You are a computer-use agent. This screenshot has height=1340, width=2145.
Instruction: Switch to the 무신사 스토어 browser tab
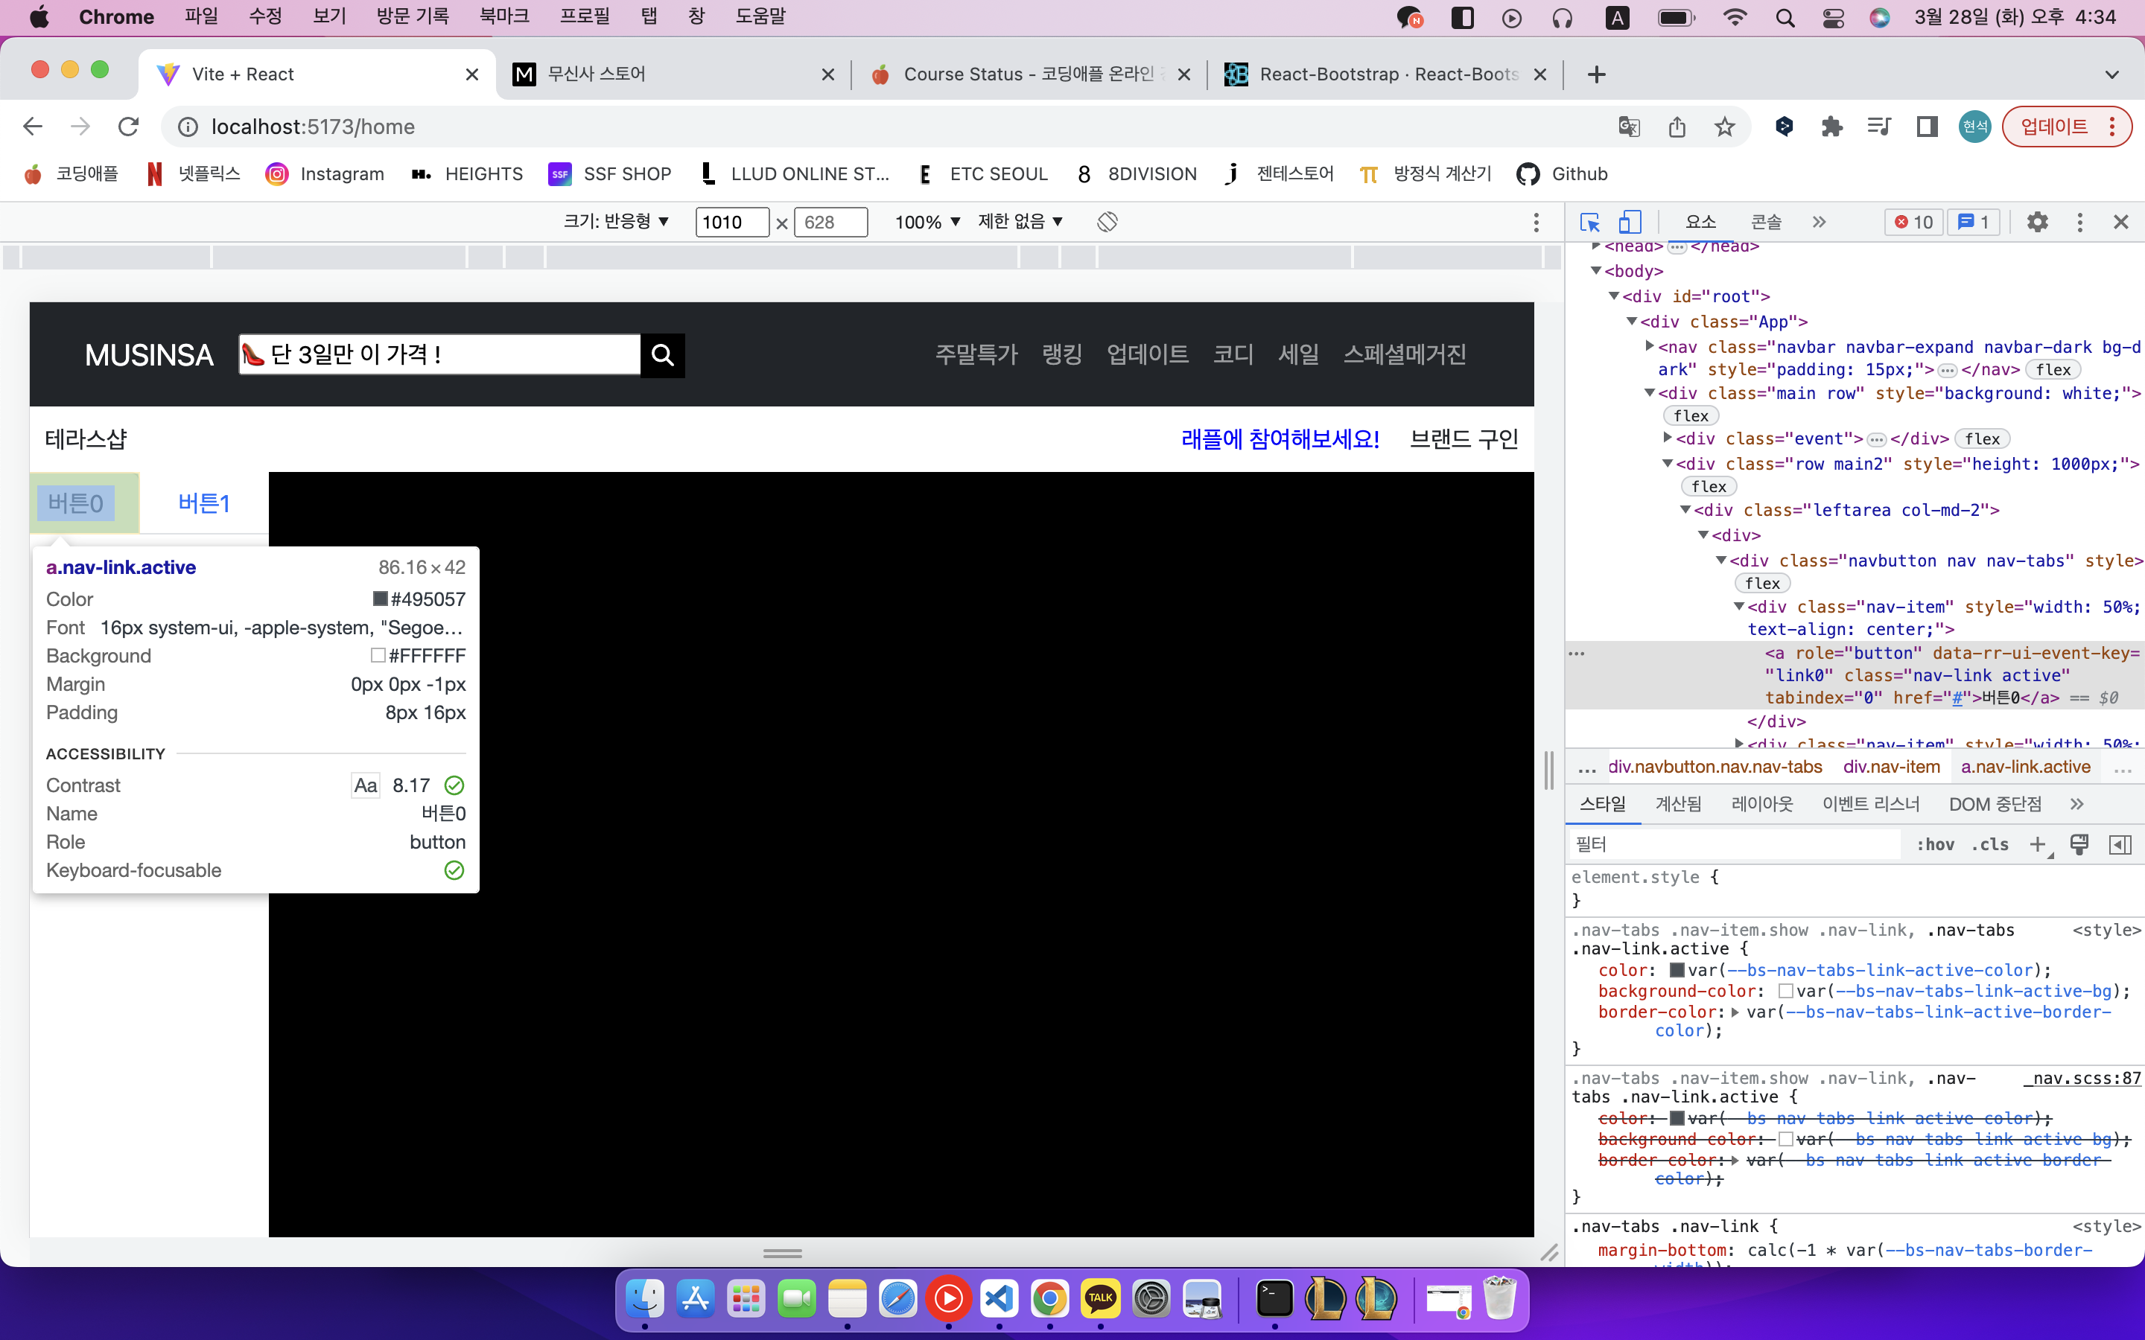pos(673,74)
